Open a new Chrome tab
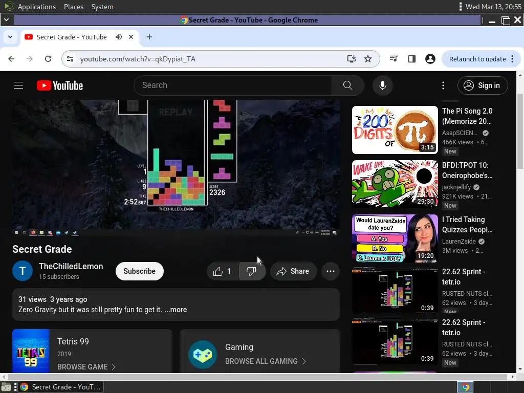This screenshot has height=393, width=524. tap(149, 37)
